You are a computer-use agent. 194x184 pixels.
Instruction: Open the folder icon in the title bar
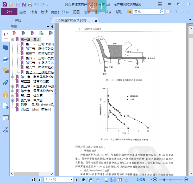pyautogui.click(x=11, y=5)
